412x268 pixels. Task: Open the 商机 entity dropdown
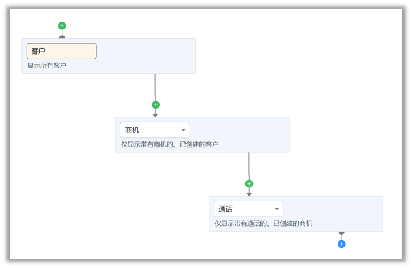[154, 130]
